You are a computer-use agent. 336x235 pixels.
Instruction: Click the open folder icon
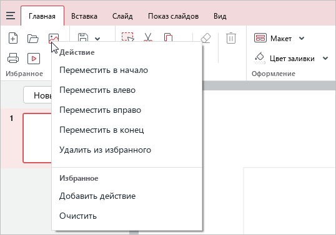[x=33, y=39]
